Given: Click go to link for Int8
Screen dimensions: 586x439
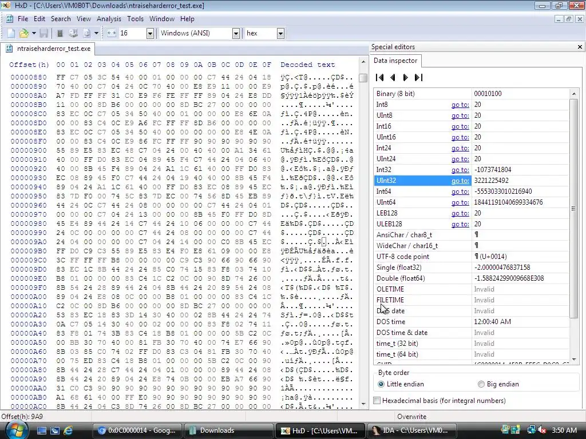Looking at the screenshot, I should pos(460,105).
